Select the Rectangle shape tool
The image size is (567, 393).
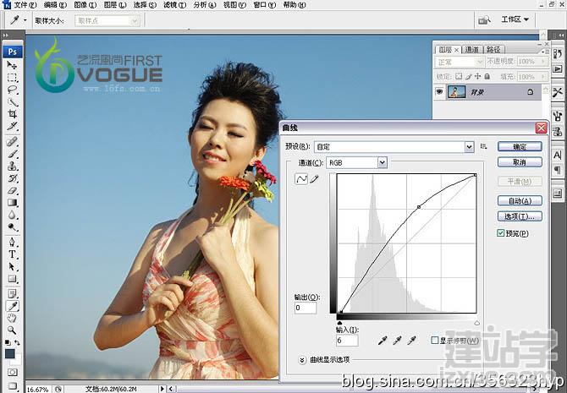12,279
